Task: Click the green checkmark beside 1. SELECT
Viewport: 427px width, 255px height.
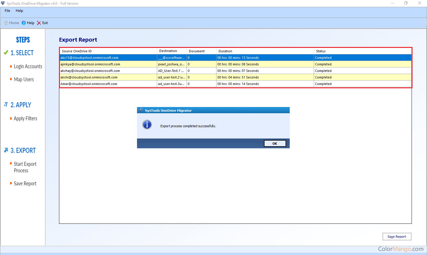Action: pyautogui.click(x=6, y=53)
